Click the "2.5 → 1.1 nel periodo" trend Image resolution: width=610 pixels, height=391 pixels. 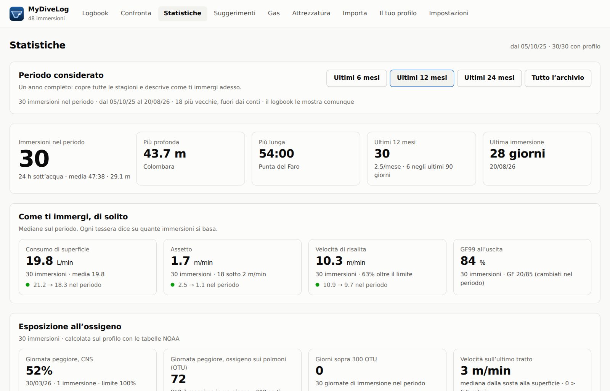209,285
